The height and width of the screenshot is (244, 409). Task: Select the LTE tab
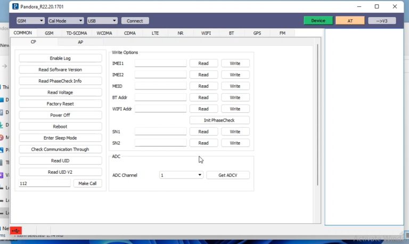point(155,33)
